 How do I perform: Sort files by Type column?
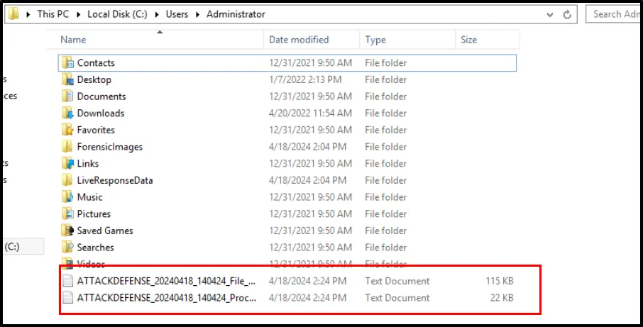pyautogui.click(x=375, y=40)
